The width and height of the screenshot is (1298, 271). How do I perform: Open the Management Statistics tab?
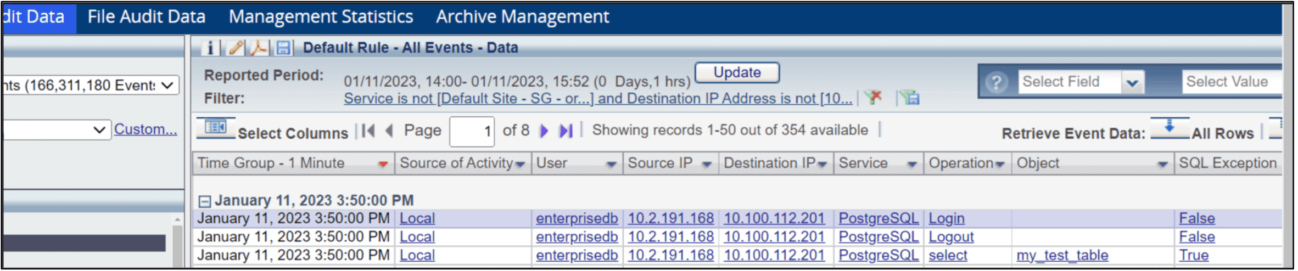tap(321, 17)
